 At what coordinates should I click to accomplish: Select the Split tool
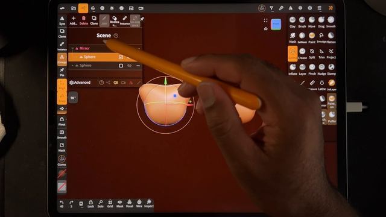pos(312,54)
